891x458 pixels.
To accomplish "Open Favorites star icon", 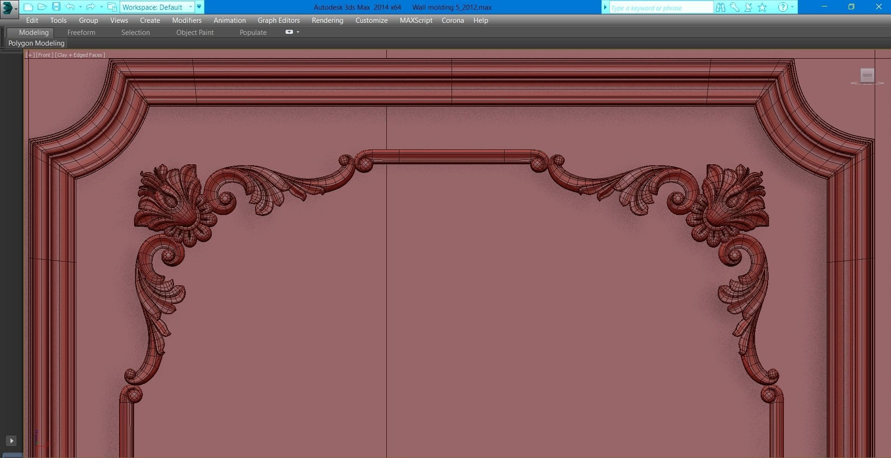I will [x=763, y=7].
